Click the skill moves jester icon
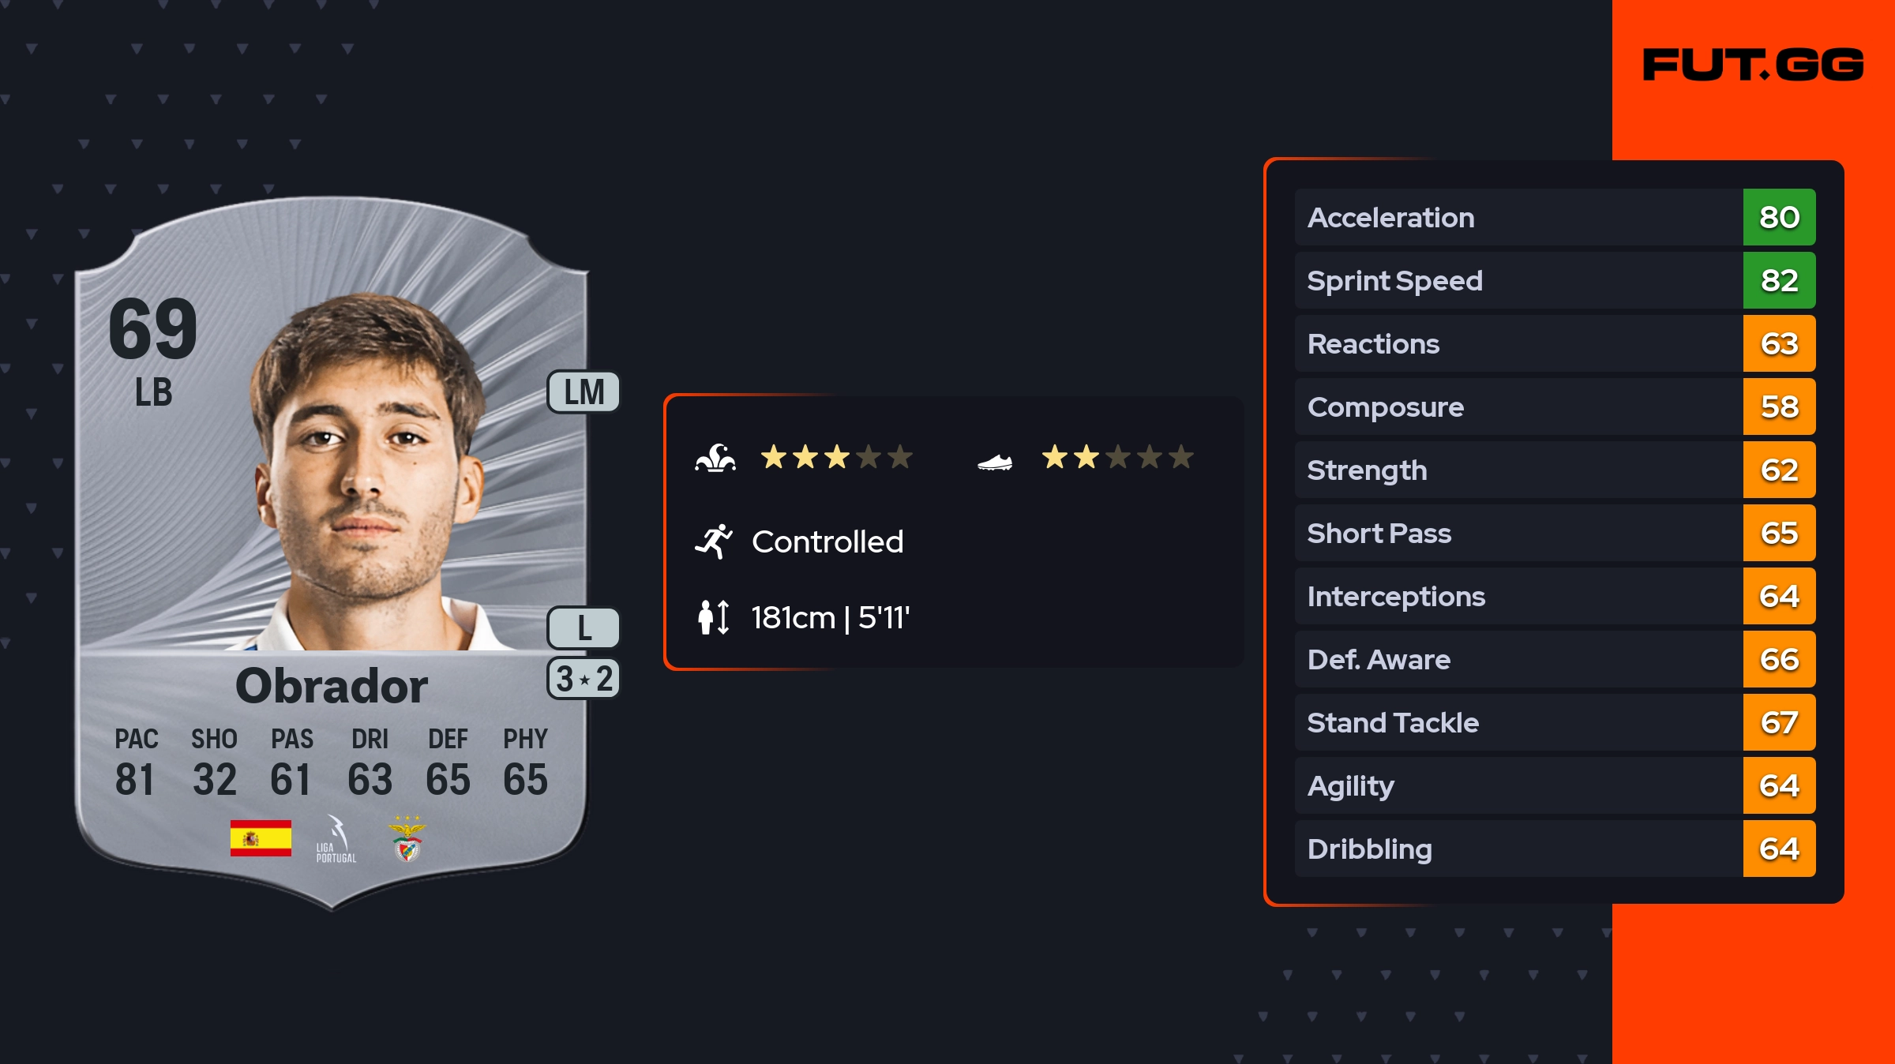The width and height of the screenshot is (1895, 1064). [715, 458]
